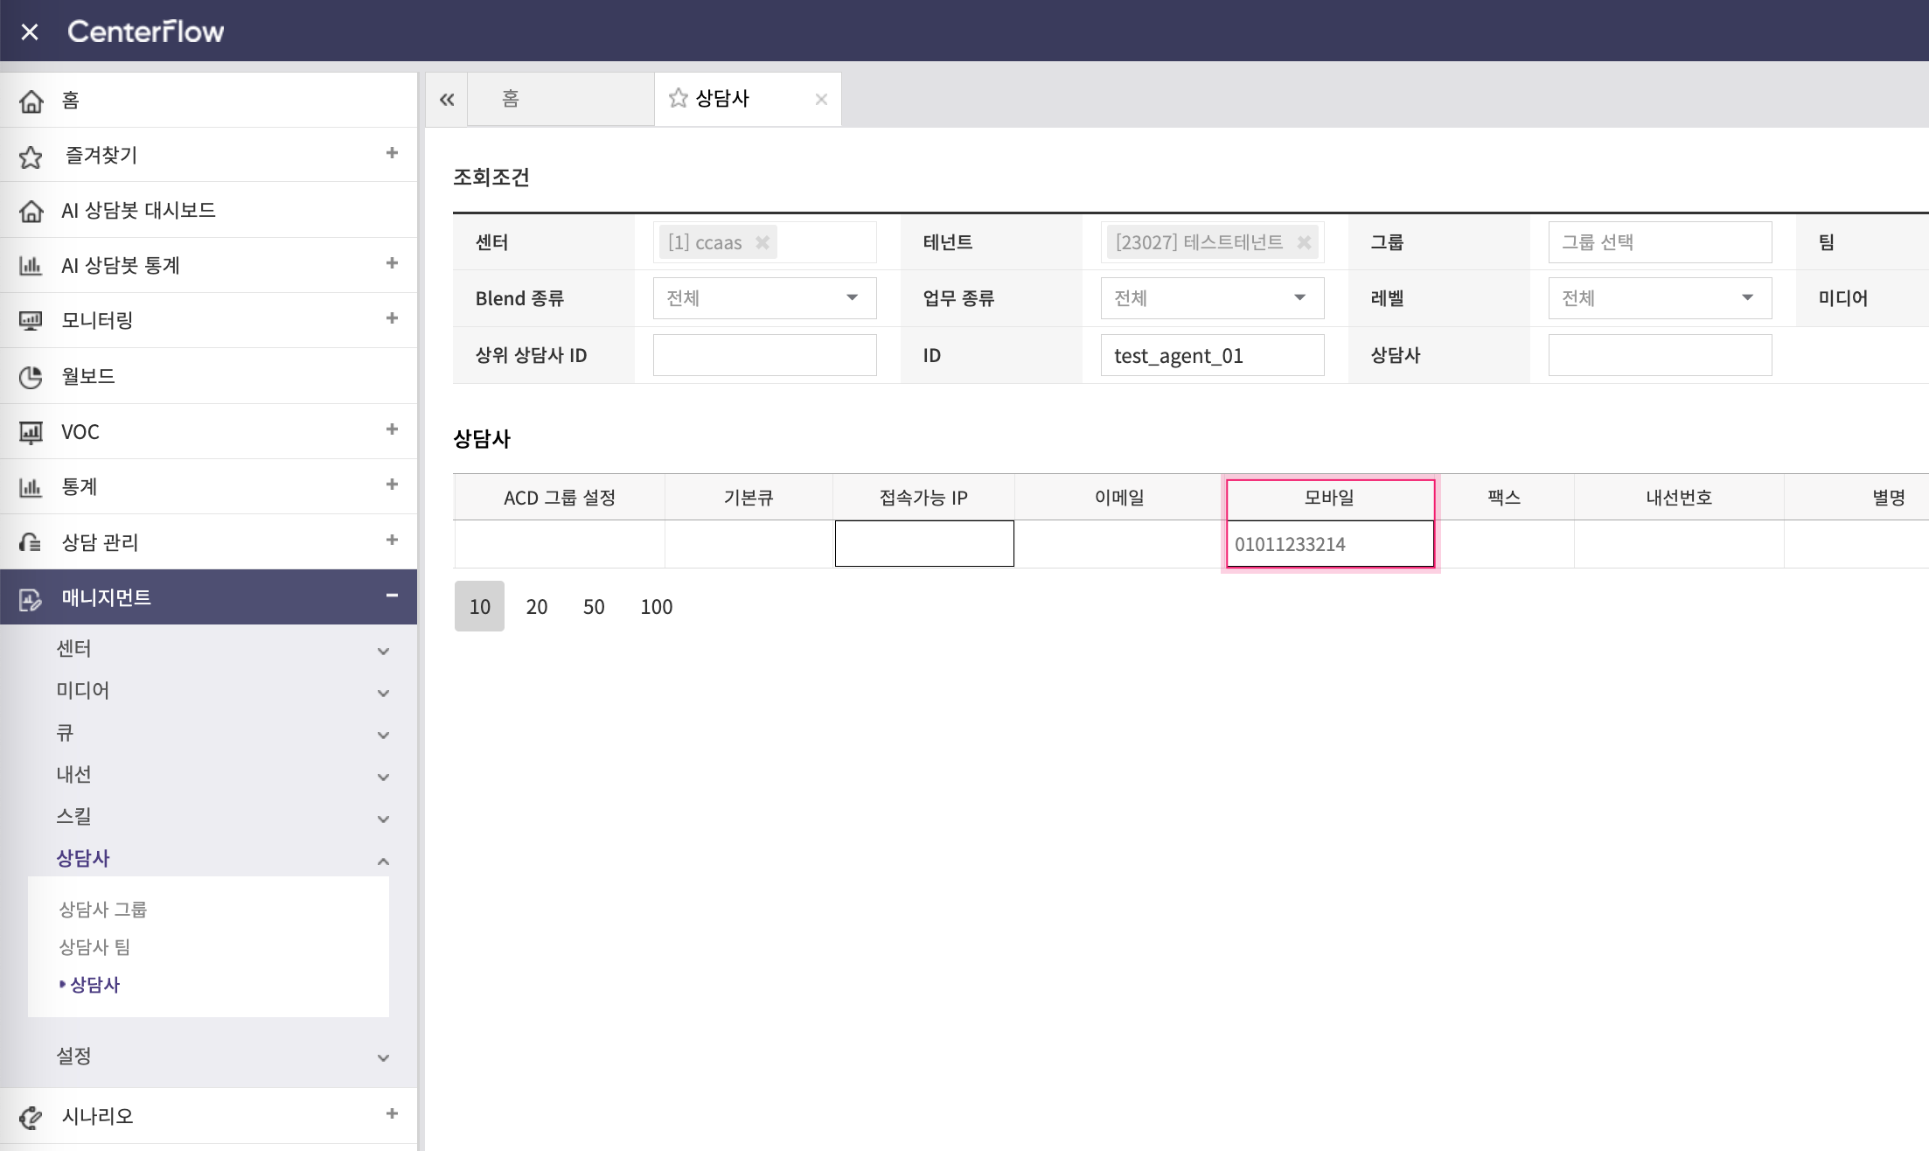The image size is (1929, 1151).
Task: Click the 모니터링 monitor icon
Action: (31, 321)
